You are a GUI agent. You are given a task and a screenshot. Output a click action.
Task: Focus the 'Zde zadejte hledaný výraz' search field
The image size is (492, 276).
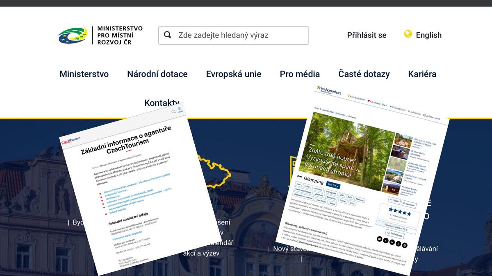(233, 35)
